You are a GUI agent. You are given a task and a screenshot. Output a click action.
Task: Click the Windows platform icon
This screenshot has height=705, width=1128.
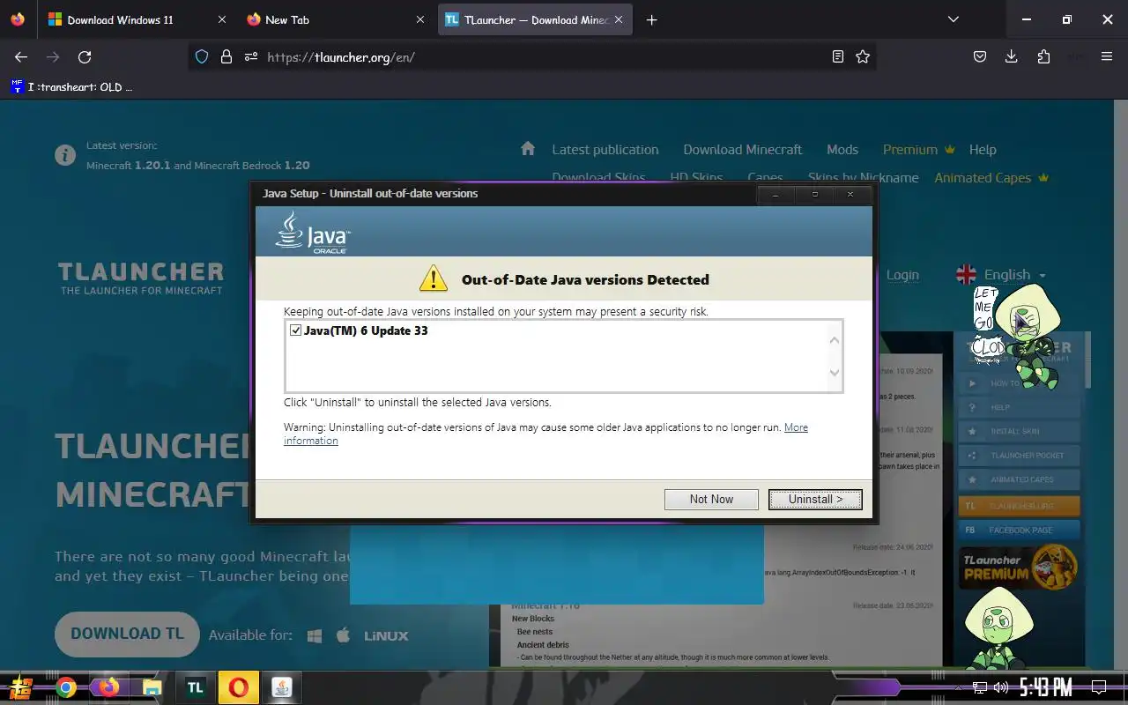coord(315,635)
